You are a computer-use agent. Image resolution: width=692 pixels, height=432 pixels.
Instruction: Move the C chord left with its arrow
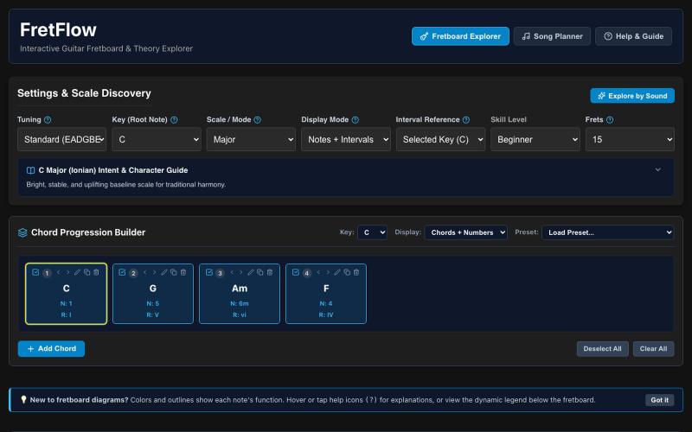coord(58,272)
